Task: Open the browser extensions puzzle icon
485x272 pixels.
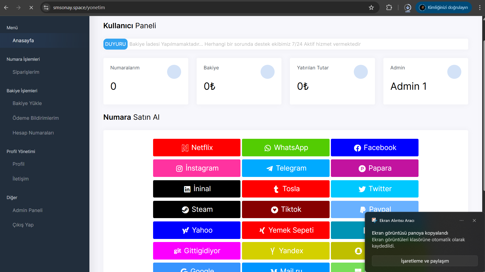Action: (x=389, y=8)
